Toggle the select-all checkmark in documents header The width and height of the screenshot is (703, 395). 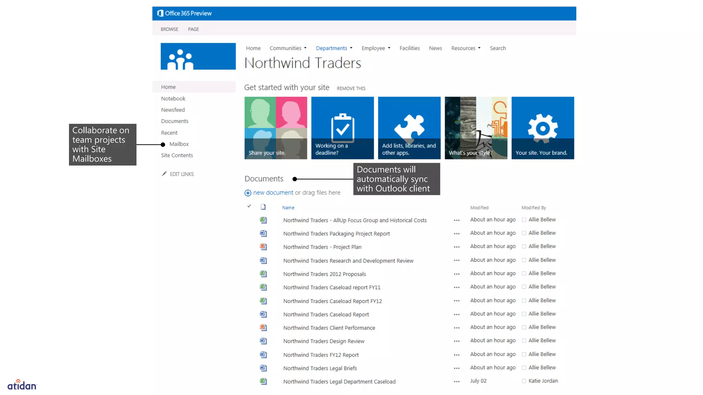[x=249, y=206]
